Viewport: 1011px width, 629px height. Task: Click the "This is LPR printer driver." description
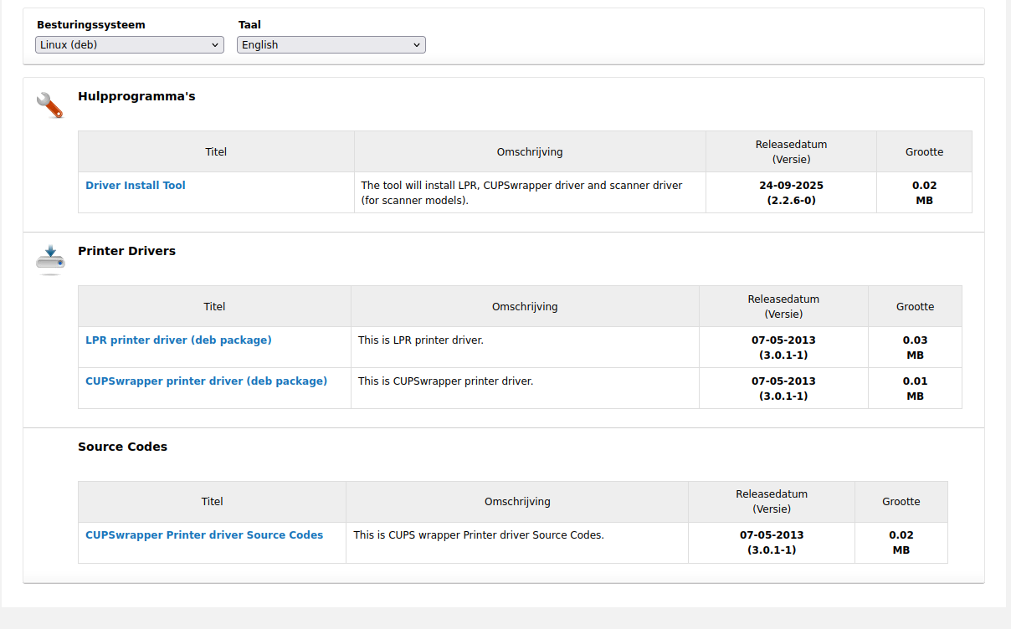click(421, 340)
